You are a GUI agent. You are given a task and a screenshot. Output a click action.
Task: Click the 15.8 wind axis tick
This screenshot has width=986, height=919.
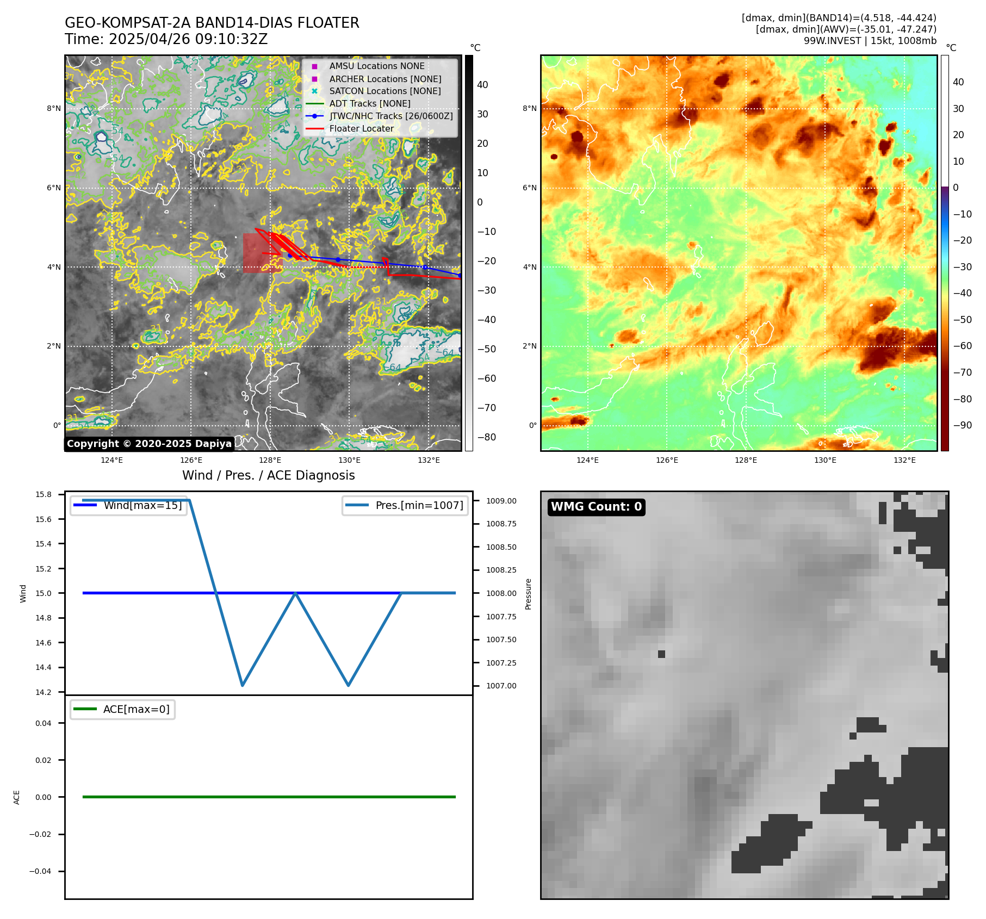[x=44, y=494]
